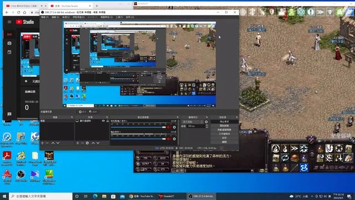Click the Stop Streaming button in OBS controls
The image size is (355, 200).
tap(224, 122)
